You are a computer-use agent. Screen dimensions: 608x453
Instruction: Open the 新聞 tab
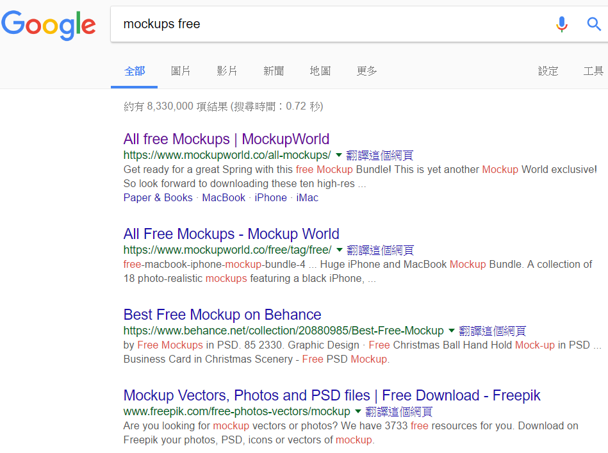(x=274, y=71)
